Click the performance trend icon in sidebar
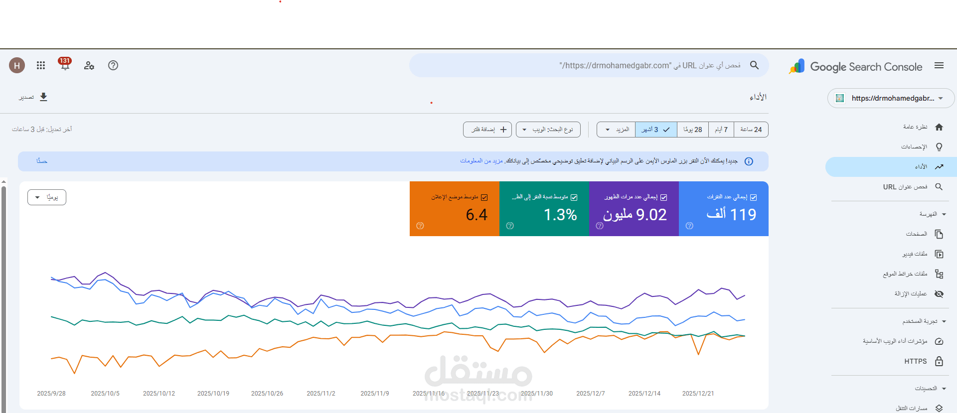This screenshot has height=413, width=957. pos(939,167)
